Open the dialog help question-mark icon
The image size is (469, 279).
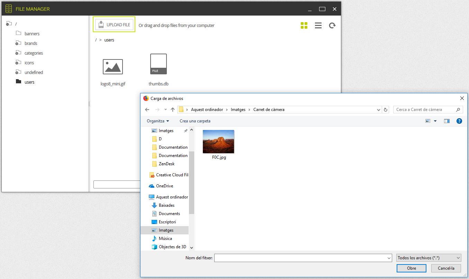point(459,121)
